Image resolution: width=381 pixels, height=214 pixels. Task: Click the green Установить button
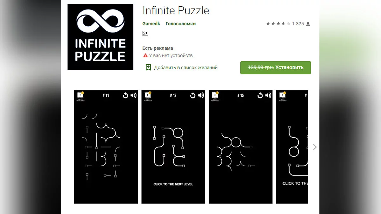pyautogui.click(x=276, y=68)
